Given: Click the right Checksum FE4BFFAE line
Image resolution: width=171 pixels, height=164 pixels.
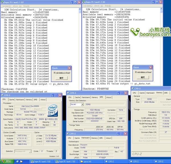Looking at the screenshot, I should (96, 89).
